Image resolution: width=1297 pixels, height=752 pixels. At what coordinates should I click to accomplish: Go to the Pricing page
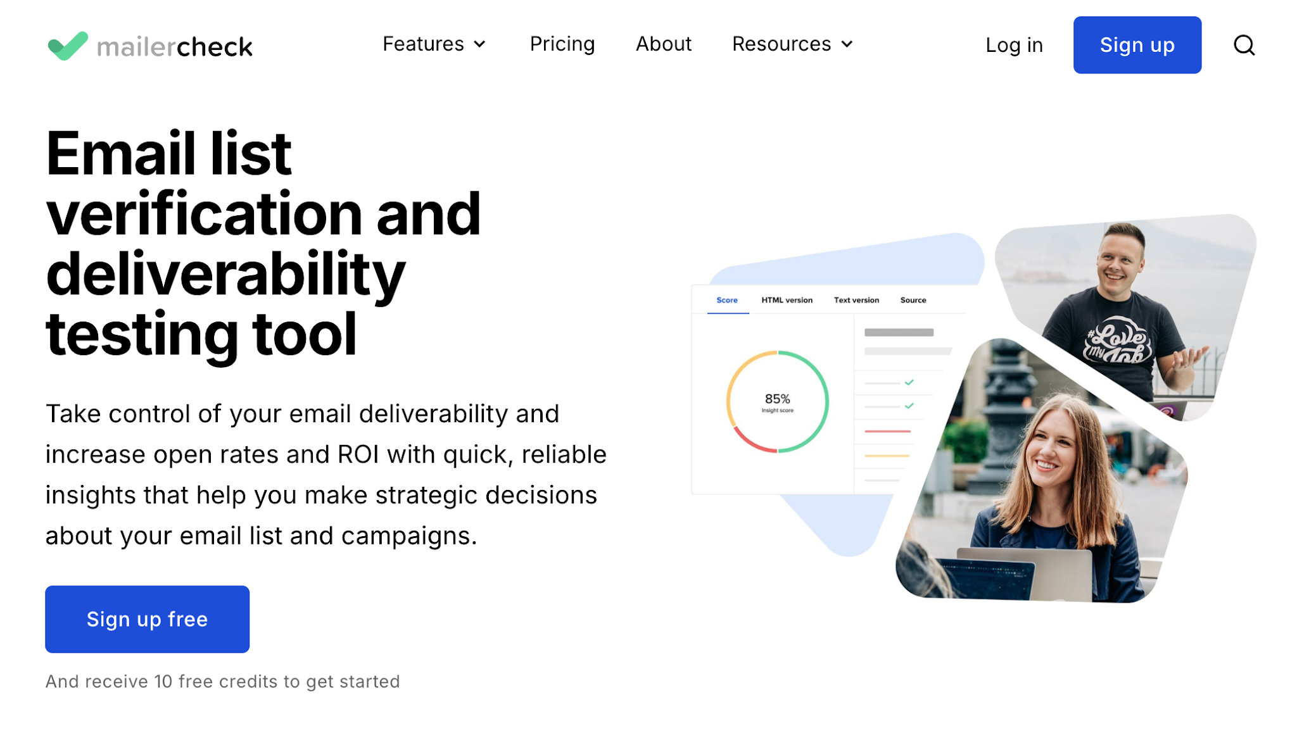[562, 44]
